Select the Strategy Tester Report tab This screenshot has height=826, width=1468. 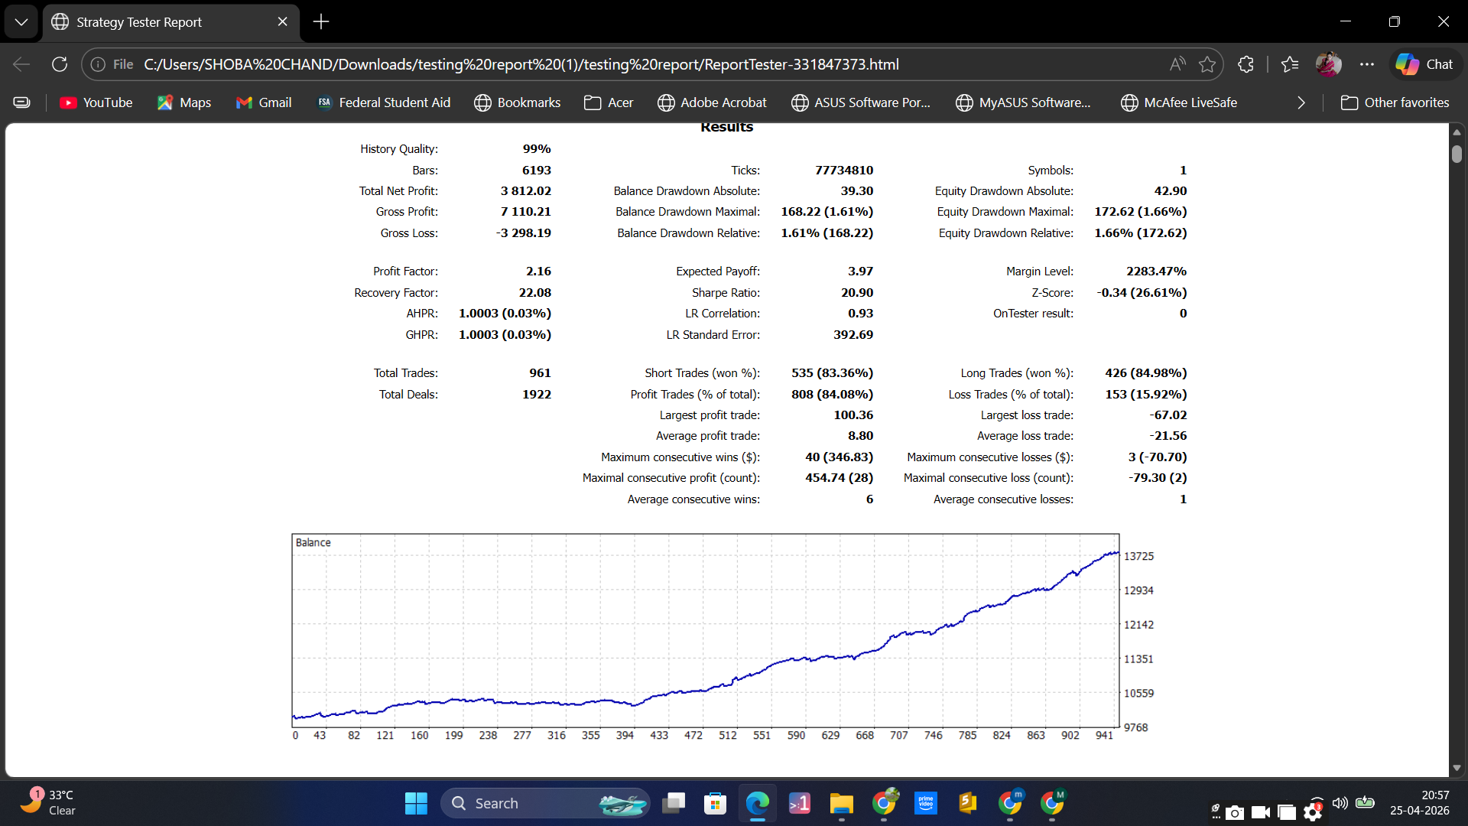click(x=171, y=21)
